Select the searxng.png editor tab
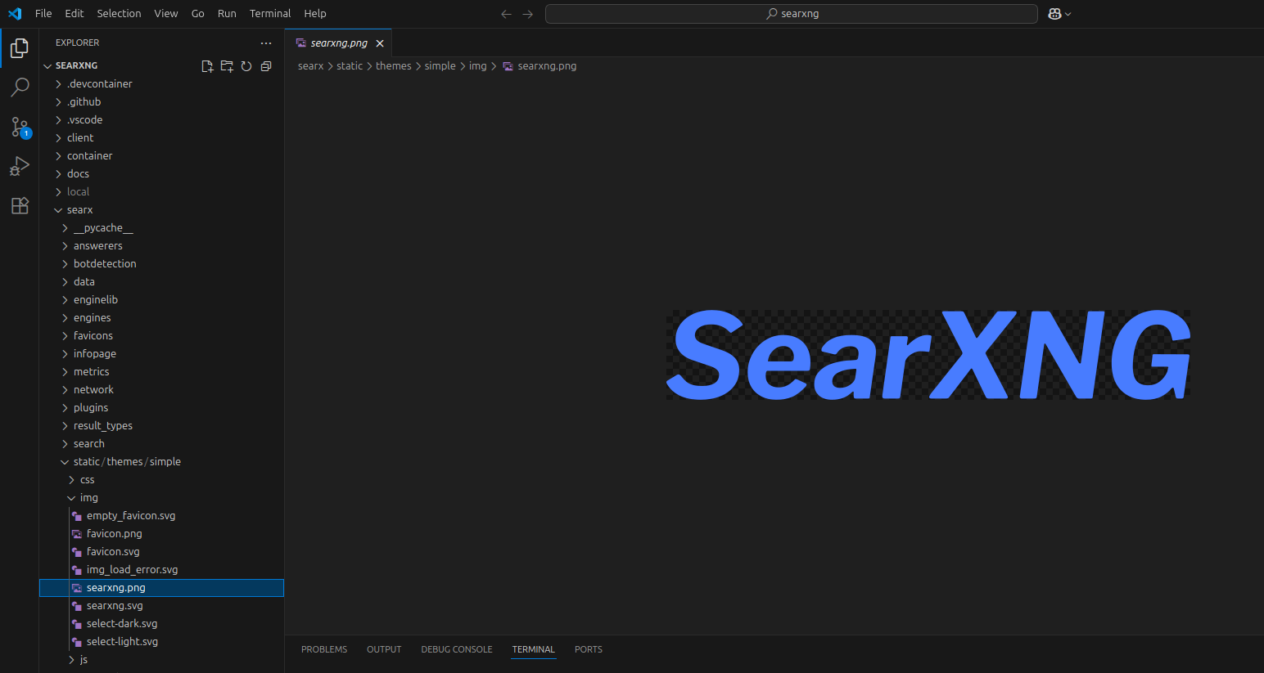 click(339, 43)
